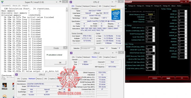This screenshot has width=191, height=98.
Task: Expand RAS# to CAS# Delay (tRCD) dropdown
Action: 154,31
